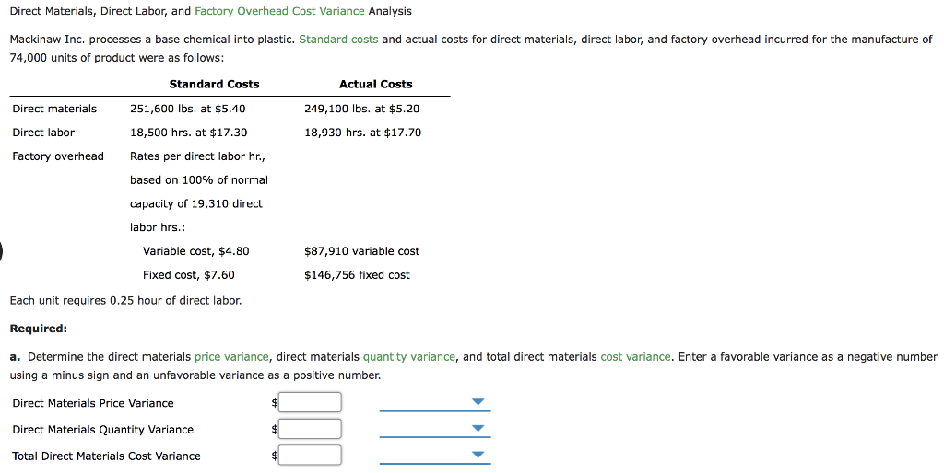Click the 'Total Direct Materials Cost Variance' label

pos(107,456)
